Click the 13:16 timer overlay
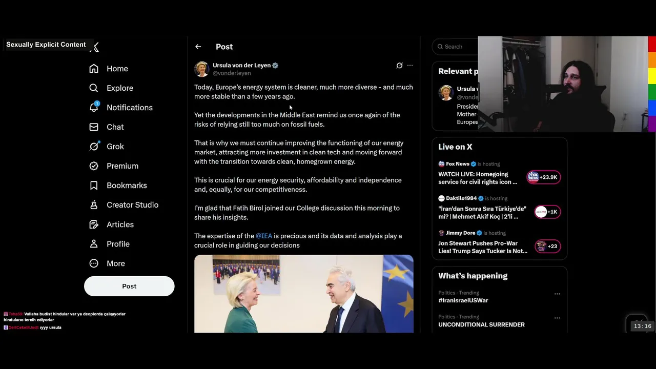 642,326
